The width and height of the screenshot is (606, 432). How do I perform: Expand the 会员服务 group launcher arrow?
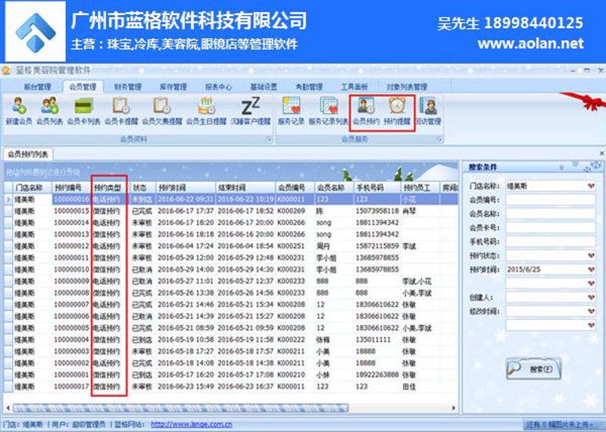439,139
